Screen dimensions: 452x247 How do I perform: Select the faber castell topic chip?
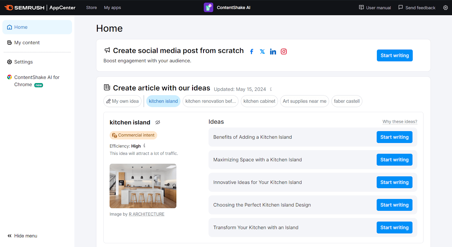tap(347, 101)
